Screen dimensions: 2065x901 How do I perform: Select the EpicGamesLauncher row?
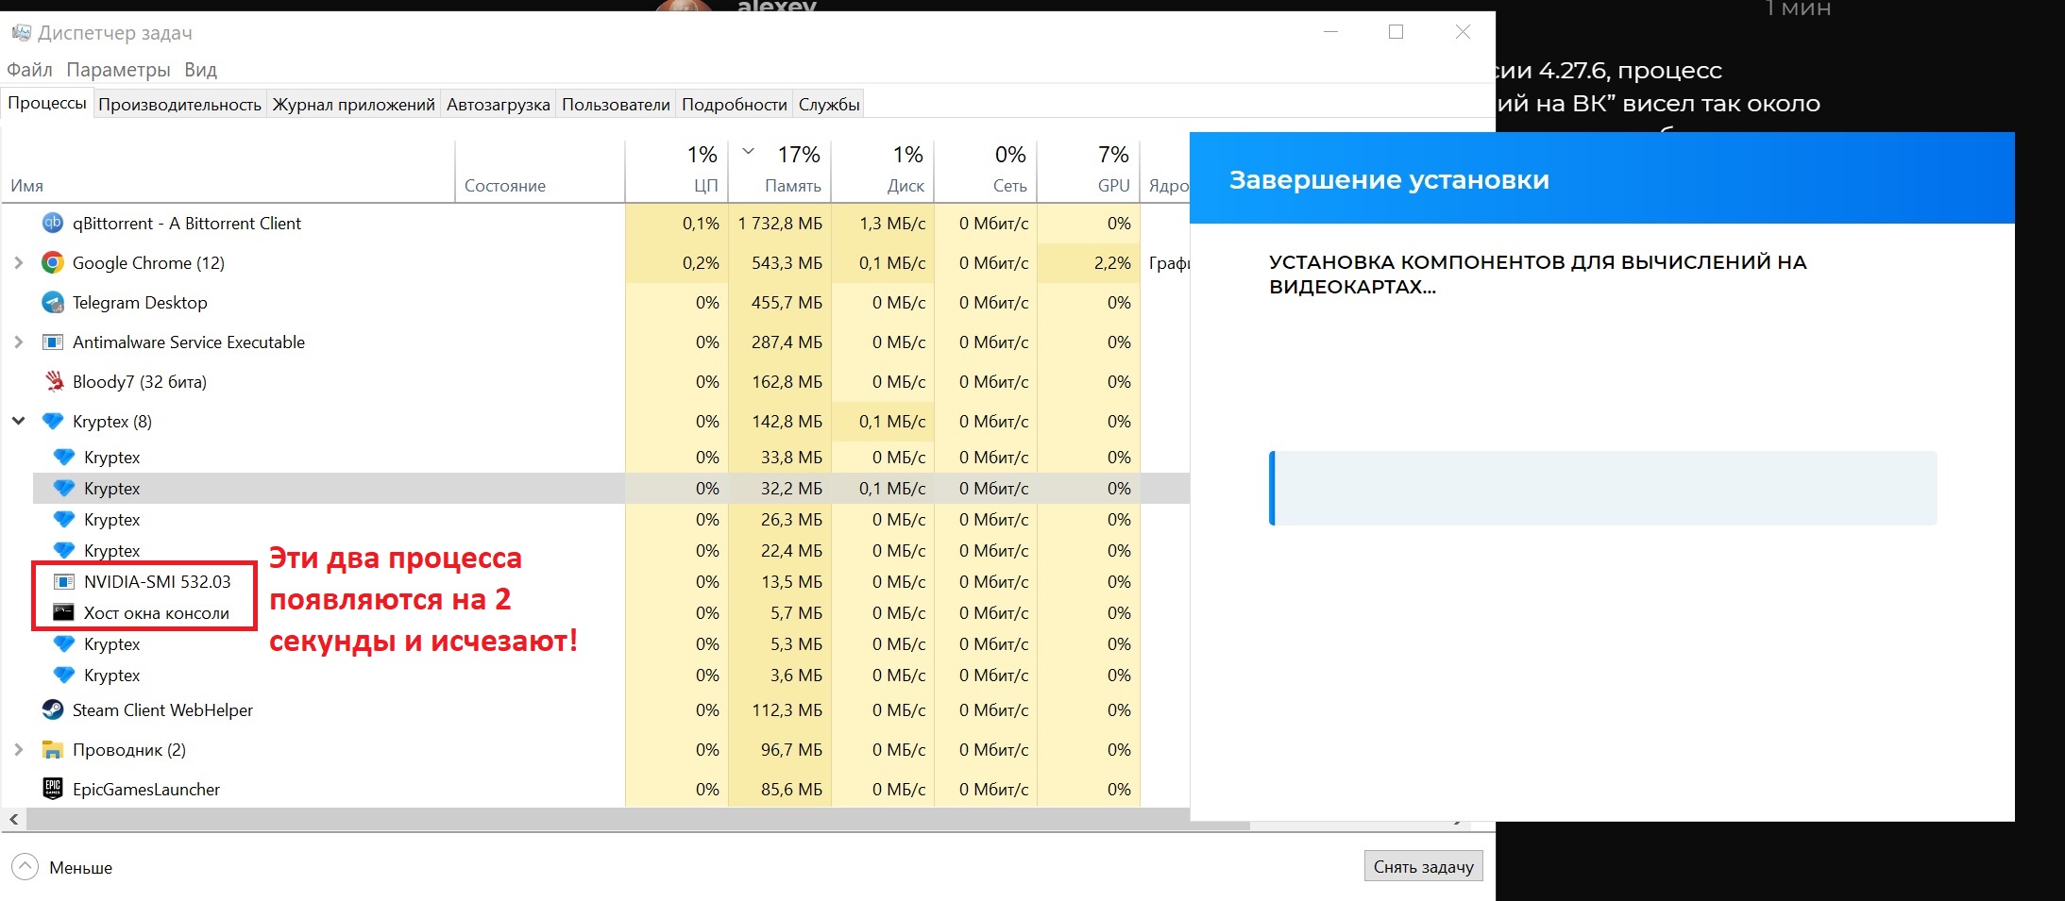[x=596, y=790]
